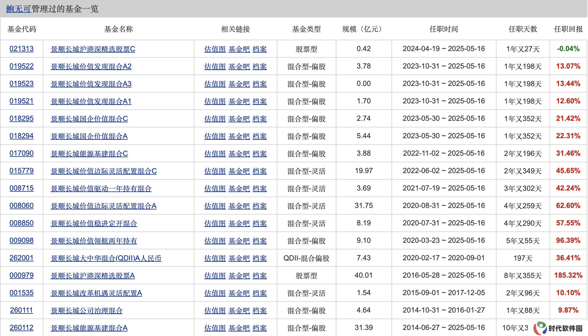Screen dimensions: 588x336
Task: Open fund 景顺长城国企价值混合A
Action: (89, 136)
